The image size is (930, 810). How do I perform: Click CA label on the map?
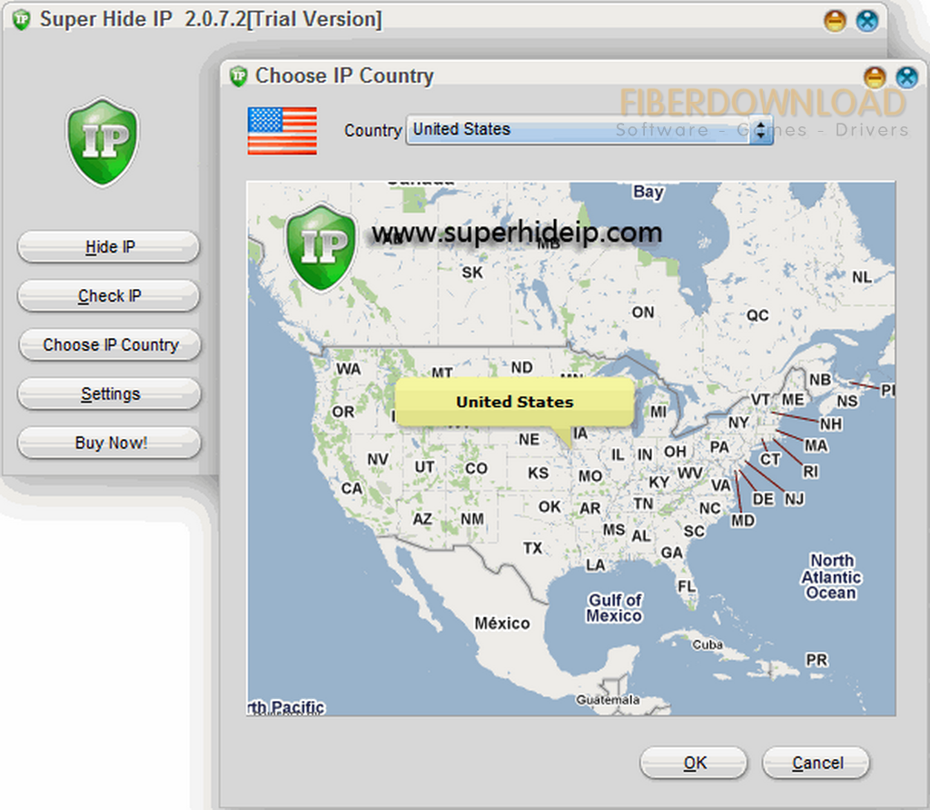tap(351, 488)
